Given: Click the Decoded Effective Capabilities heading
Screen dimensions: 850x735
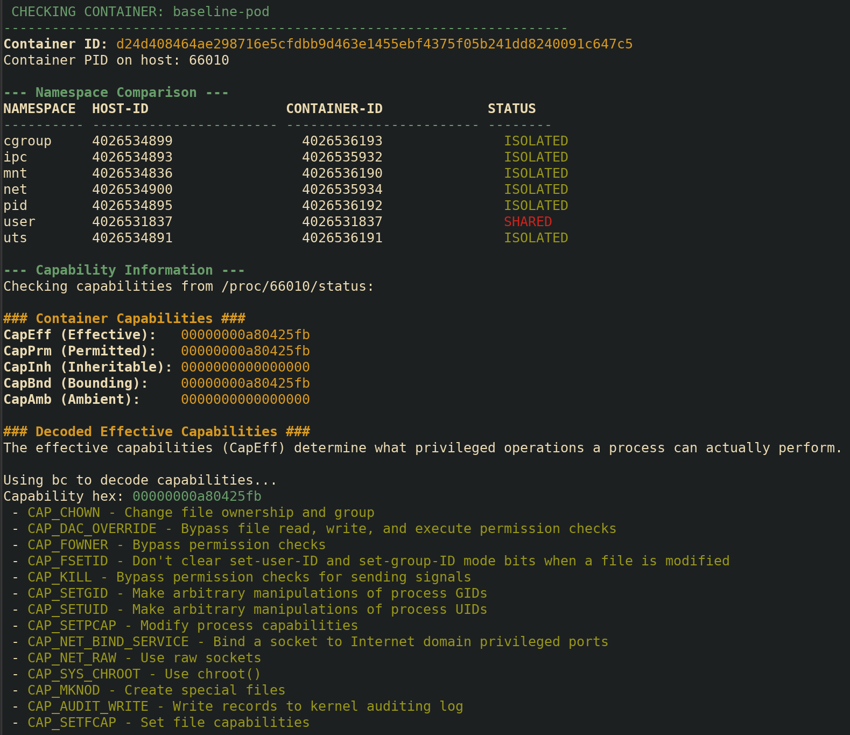Looking at the screenshot, I should click(156, 432).
